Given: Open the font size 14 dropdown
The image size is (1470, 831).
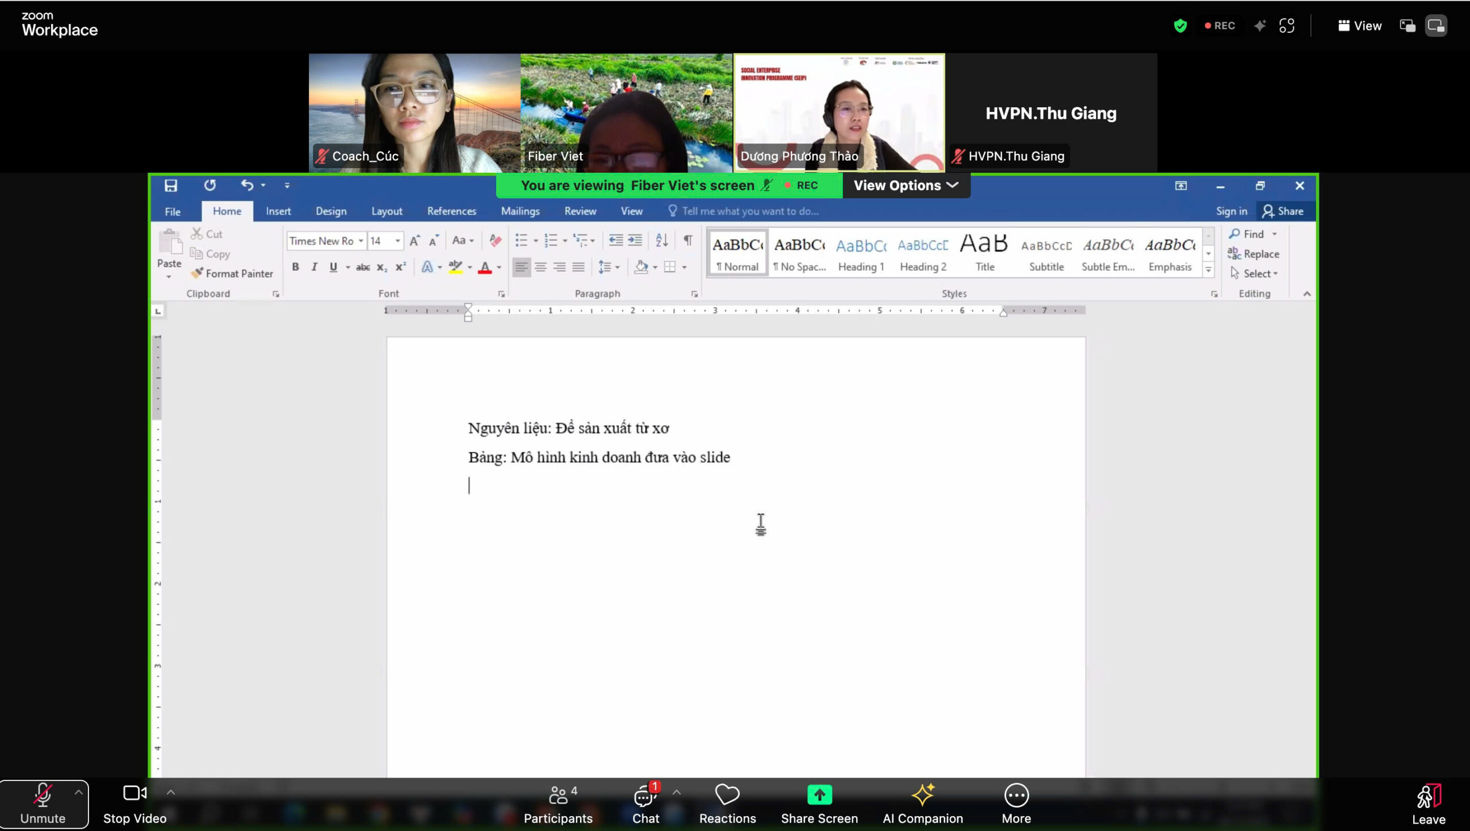Looking at the screenshot, I should tap(397, 241).
